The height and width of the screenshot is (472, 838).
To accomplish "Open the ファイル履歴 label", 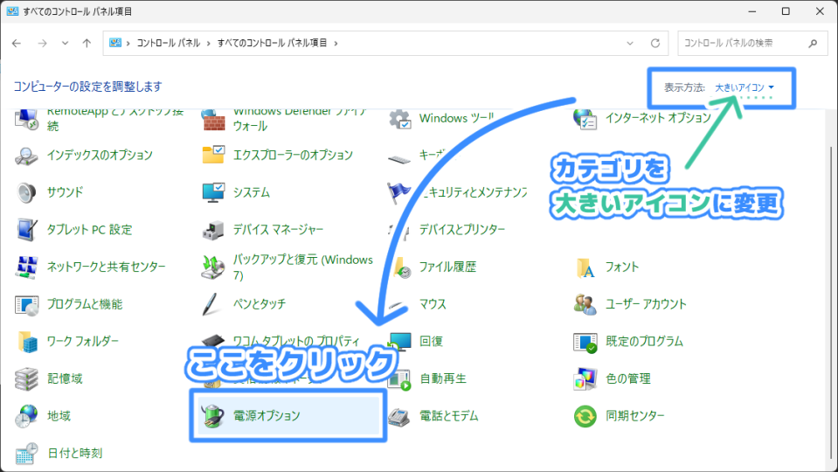I will pyautogui.click(x=447, y=267).
